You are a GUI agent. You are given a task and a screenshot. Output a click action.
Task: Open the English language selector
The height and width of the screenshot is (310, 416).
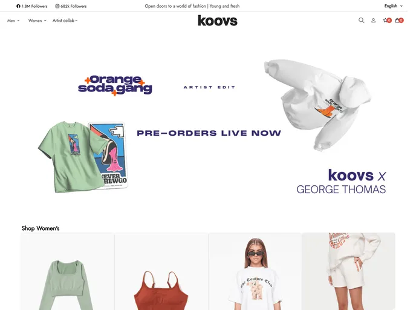click(x=393, y=6)
